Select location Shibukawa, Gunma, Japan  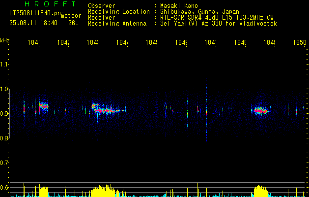[199, 12]
